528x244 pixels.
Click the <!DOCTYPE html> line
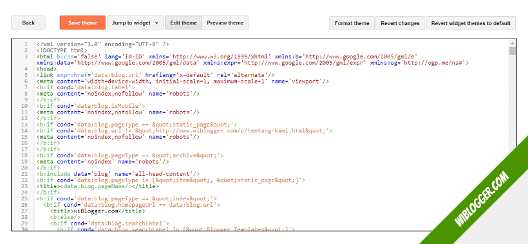coord(62,50)
